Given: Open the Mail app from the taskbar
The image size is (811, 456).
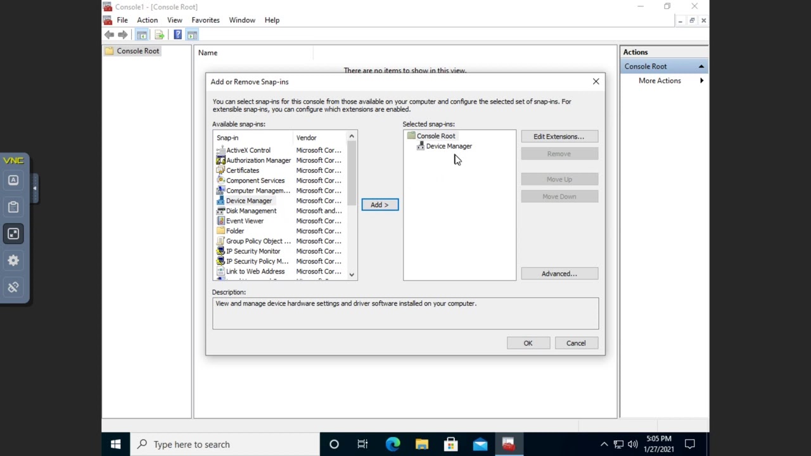Looking at the screenshot, I should [x=480, y=444].
